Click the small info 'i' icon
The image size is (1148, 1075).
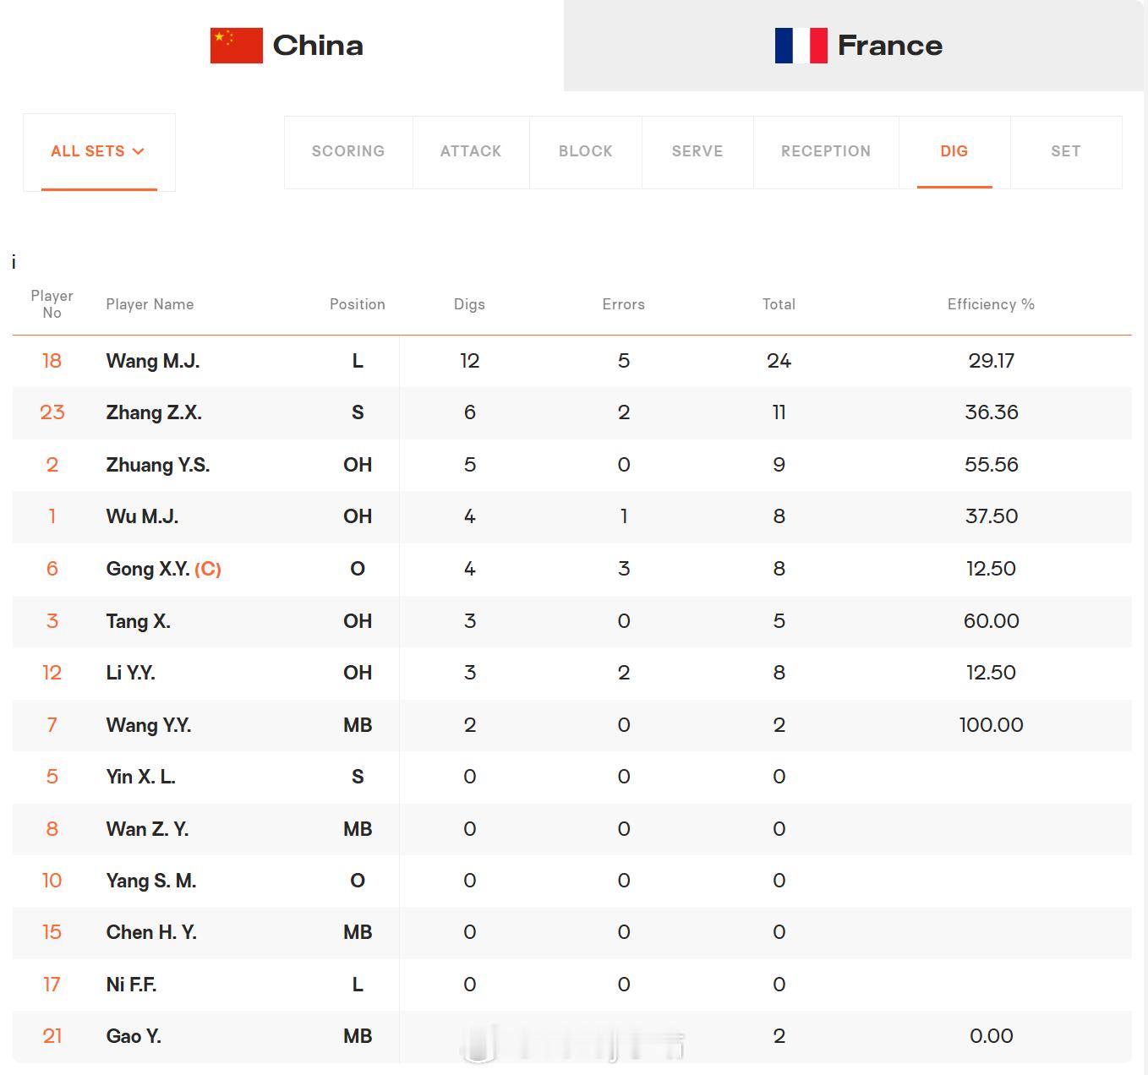coord(14,263)
